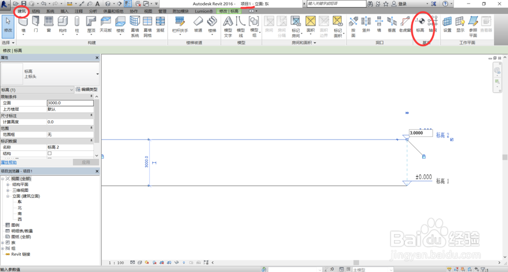
Task: Click the 1 : 100 view scale button
Action: pyautogui.click(x=116, y=262)
